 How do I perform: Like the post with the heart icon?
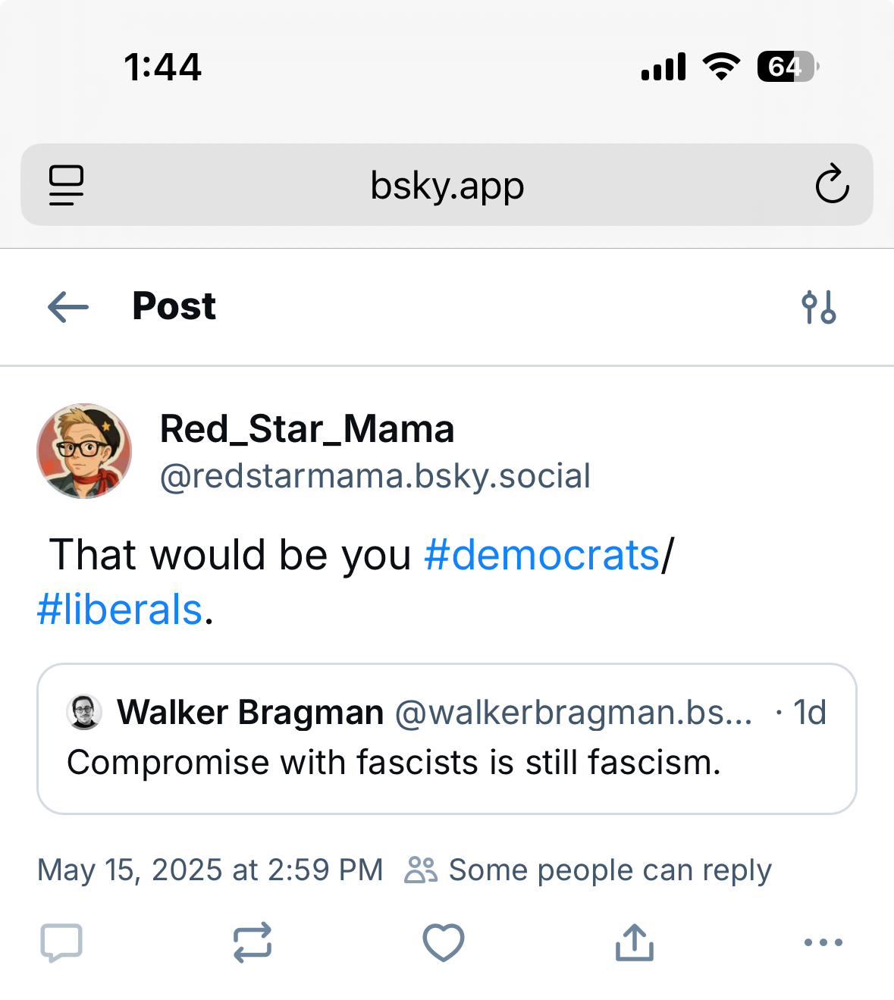click(x=443, y=943)
